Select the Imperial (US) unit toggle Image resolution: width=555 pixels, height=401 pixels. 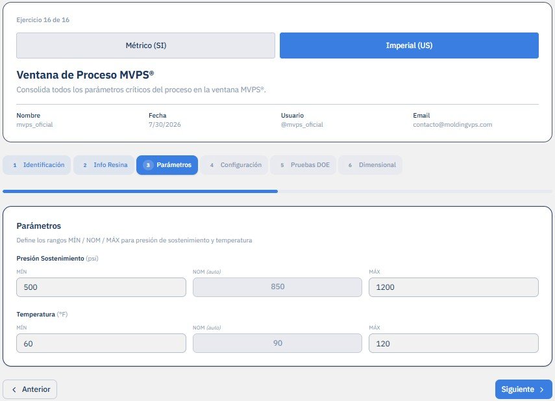click(x=409, y=45)
